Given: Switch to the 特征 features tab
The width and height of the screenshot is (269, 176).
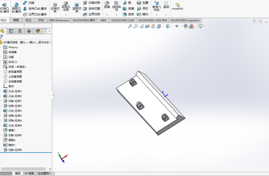Looking at the screenshot, I should [4, 20].
